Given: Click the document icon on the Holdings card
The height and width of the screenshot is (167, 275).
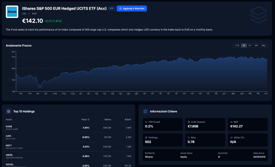Looking at the screenshot, I should pyautogui.click(x=146, y=138).
